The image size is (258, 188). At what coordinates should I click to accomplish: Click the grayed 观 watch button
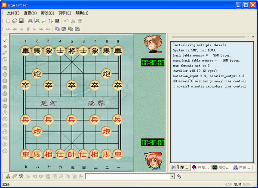55,176
